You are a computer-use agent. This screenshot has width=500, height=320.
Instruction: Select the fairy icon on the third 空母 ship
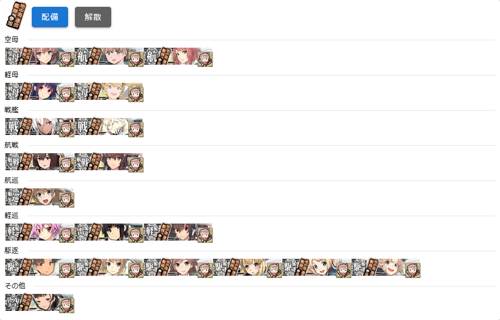[x=205, y=59]
